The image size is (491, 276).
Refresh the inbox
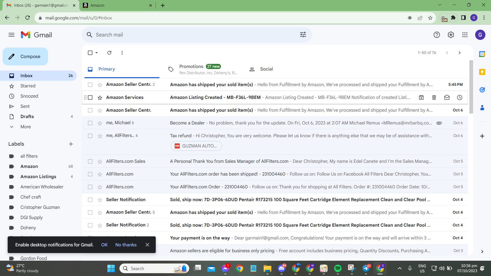coord(109,53)
